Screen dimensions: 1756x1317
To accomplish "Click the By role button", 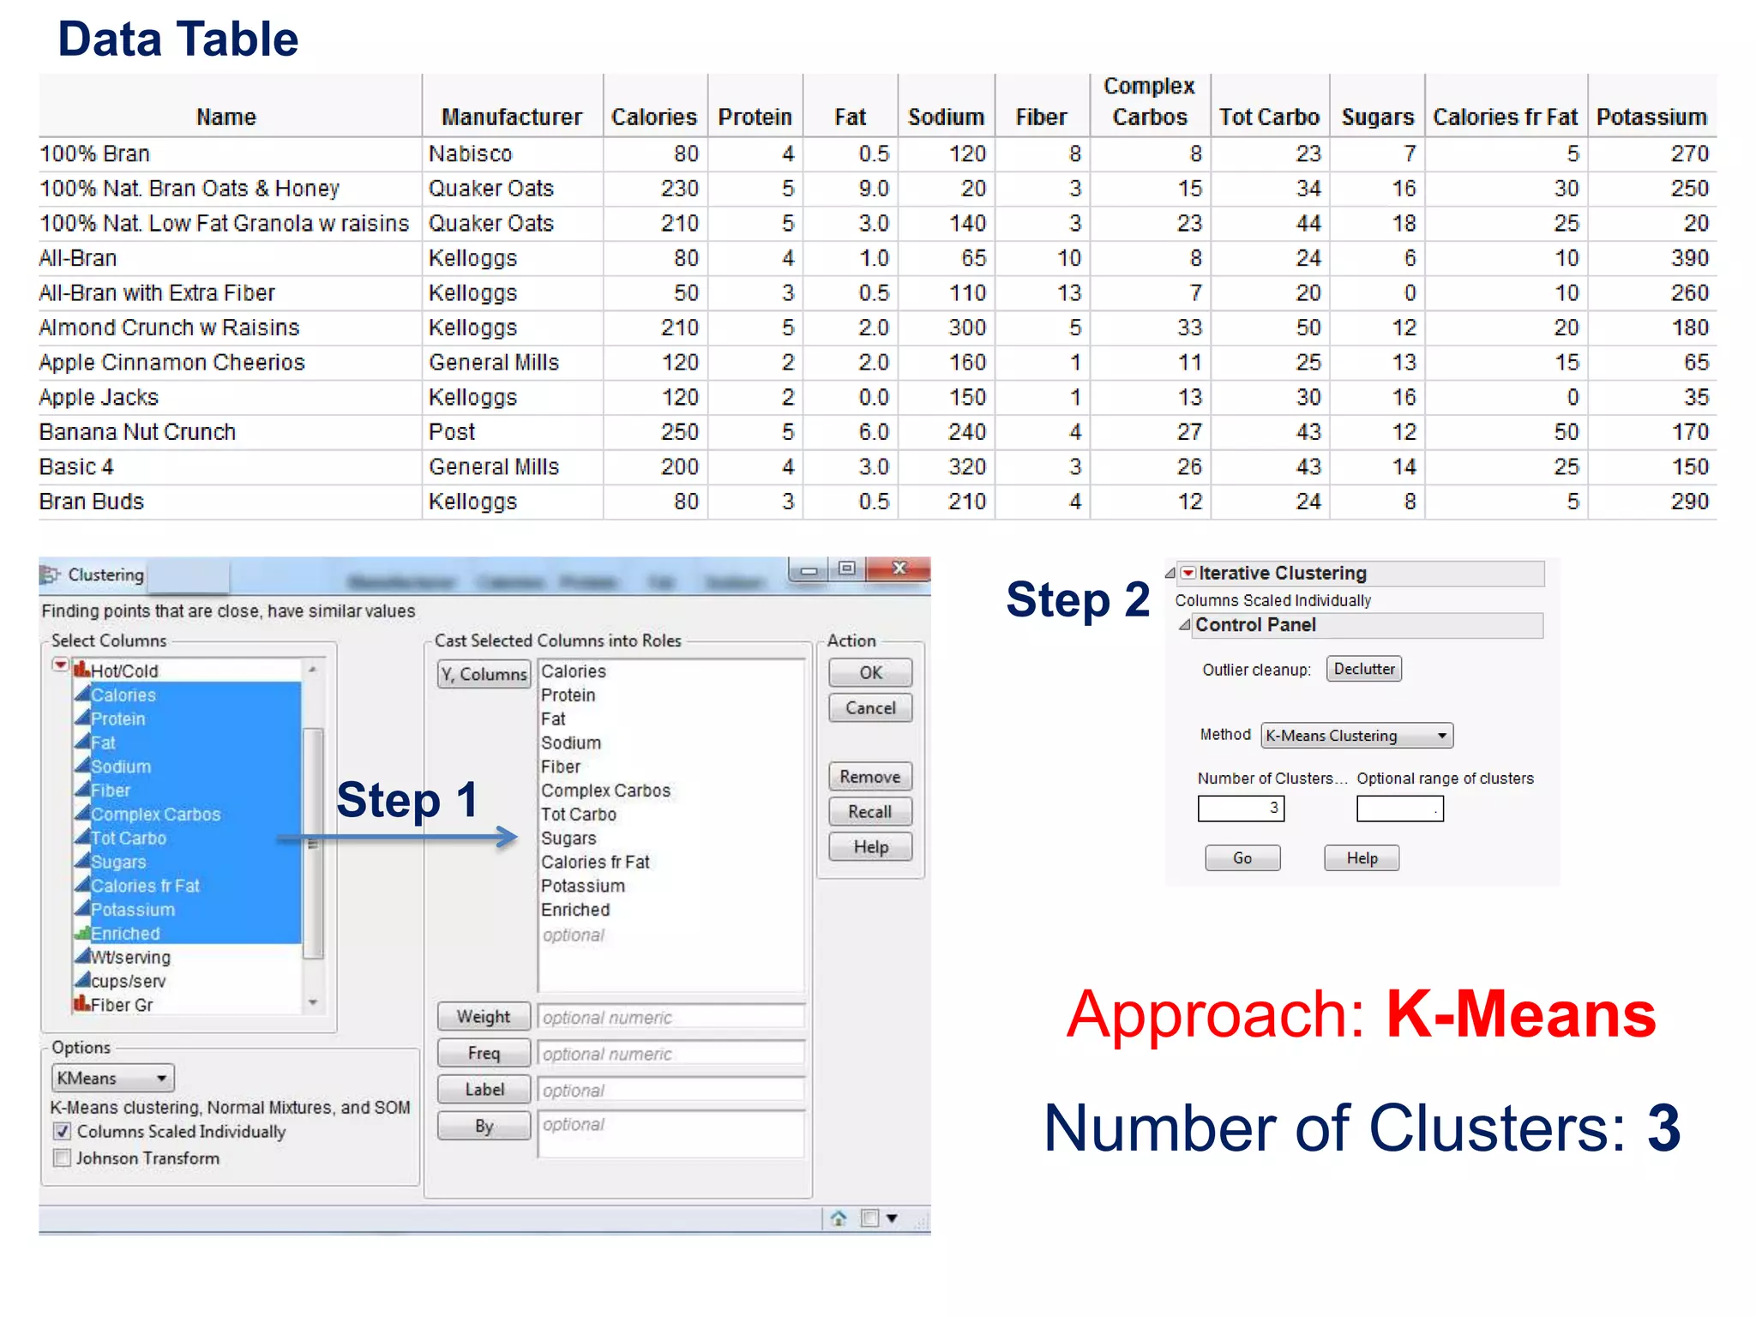I will (x=484, y=1126).
